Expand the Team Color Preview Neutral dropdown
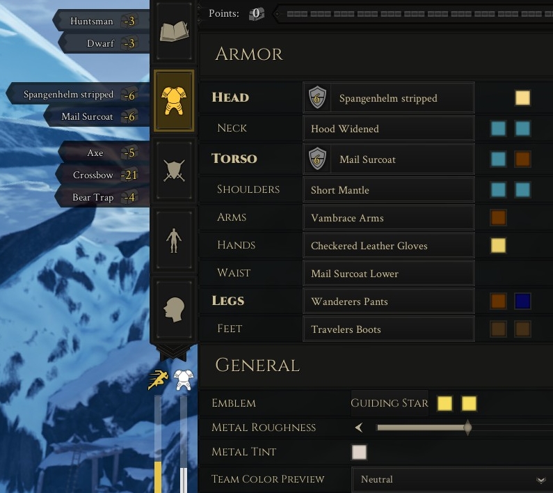This screenshot has height=493, width=553. [452, 479]
